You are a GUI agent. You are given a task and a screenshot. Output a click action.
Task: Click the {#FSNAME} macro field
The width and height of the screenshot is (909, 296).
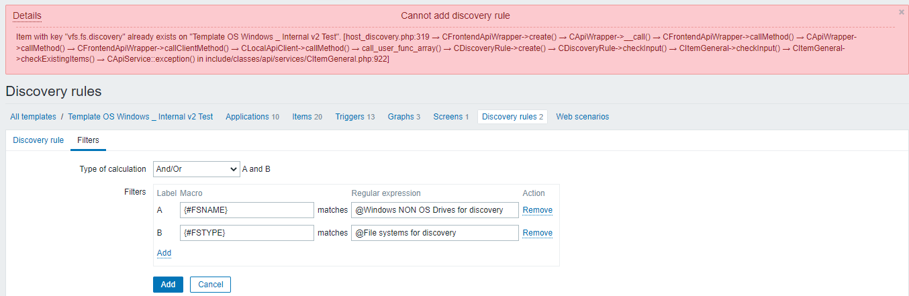247,210
